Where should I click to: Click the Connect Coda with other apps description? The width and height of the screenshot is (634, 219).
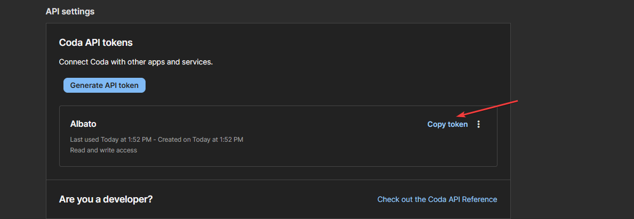pyautogui.click(x=136, y=62)
